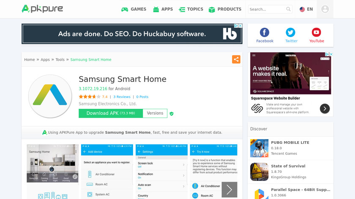The width and height of the screenshot is (355, 199).
Task: Open the Add device screenshot
Action: [x=107, y=172]
